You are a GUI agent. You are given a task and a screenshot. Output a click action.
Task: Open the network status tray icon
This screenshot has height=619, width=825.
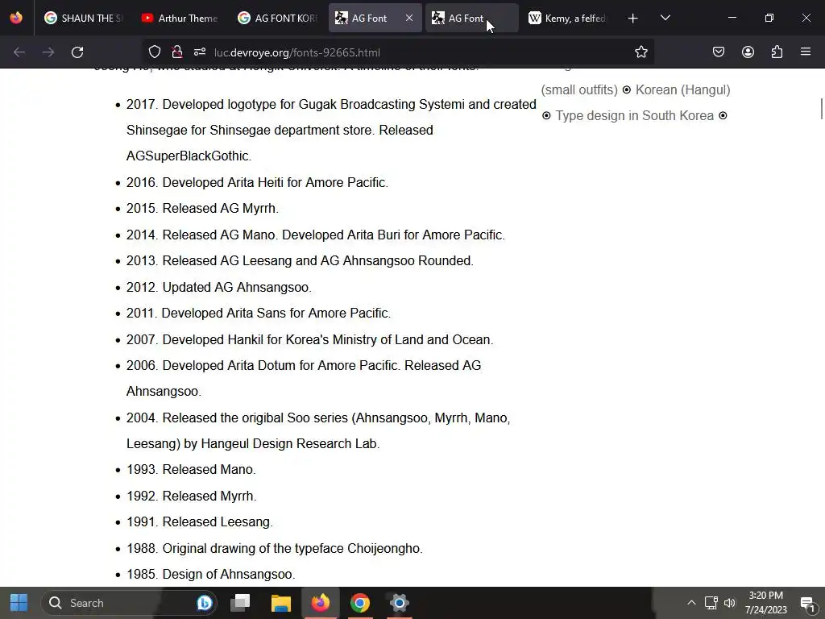coord(711,603)
